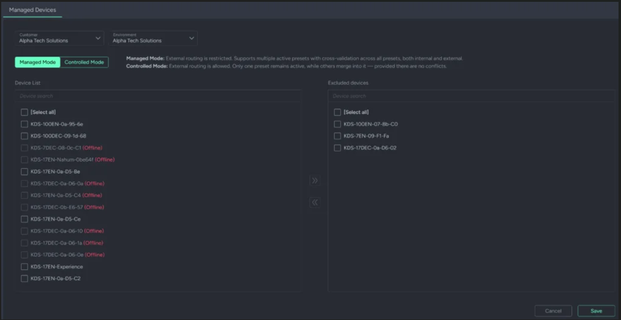Switch to Controlled Mode

point(84,62)
